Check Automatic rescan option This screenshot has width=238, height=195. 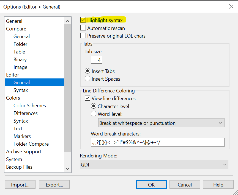[83, 28]
